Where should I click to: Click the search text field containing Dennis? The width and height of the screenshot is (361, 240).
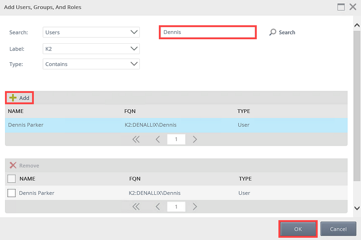pos(208,32)
